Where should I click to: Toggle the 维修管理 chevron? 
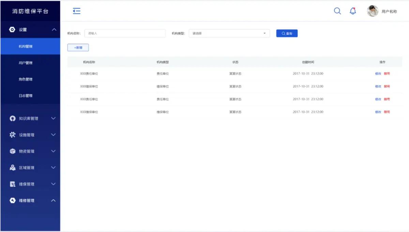pyautogui.click(x=53, y=200)
